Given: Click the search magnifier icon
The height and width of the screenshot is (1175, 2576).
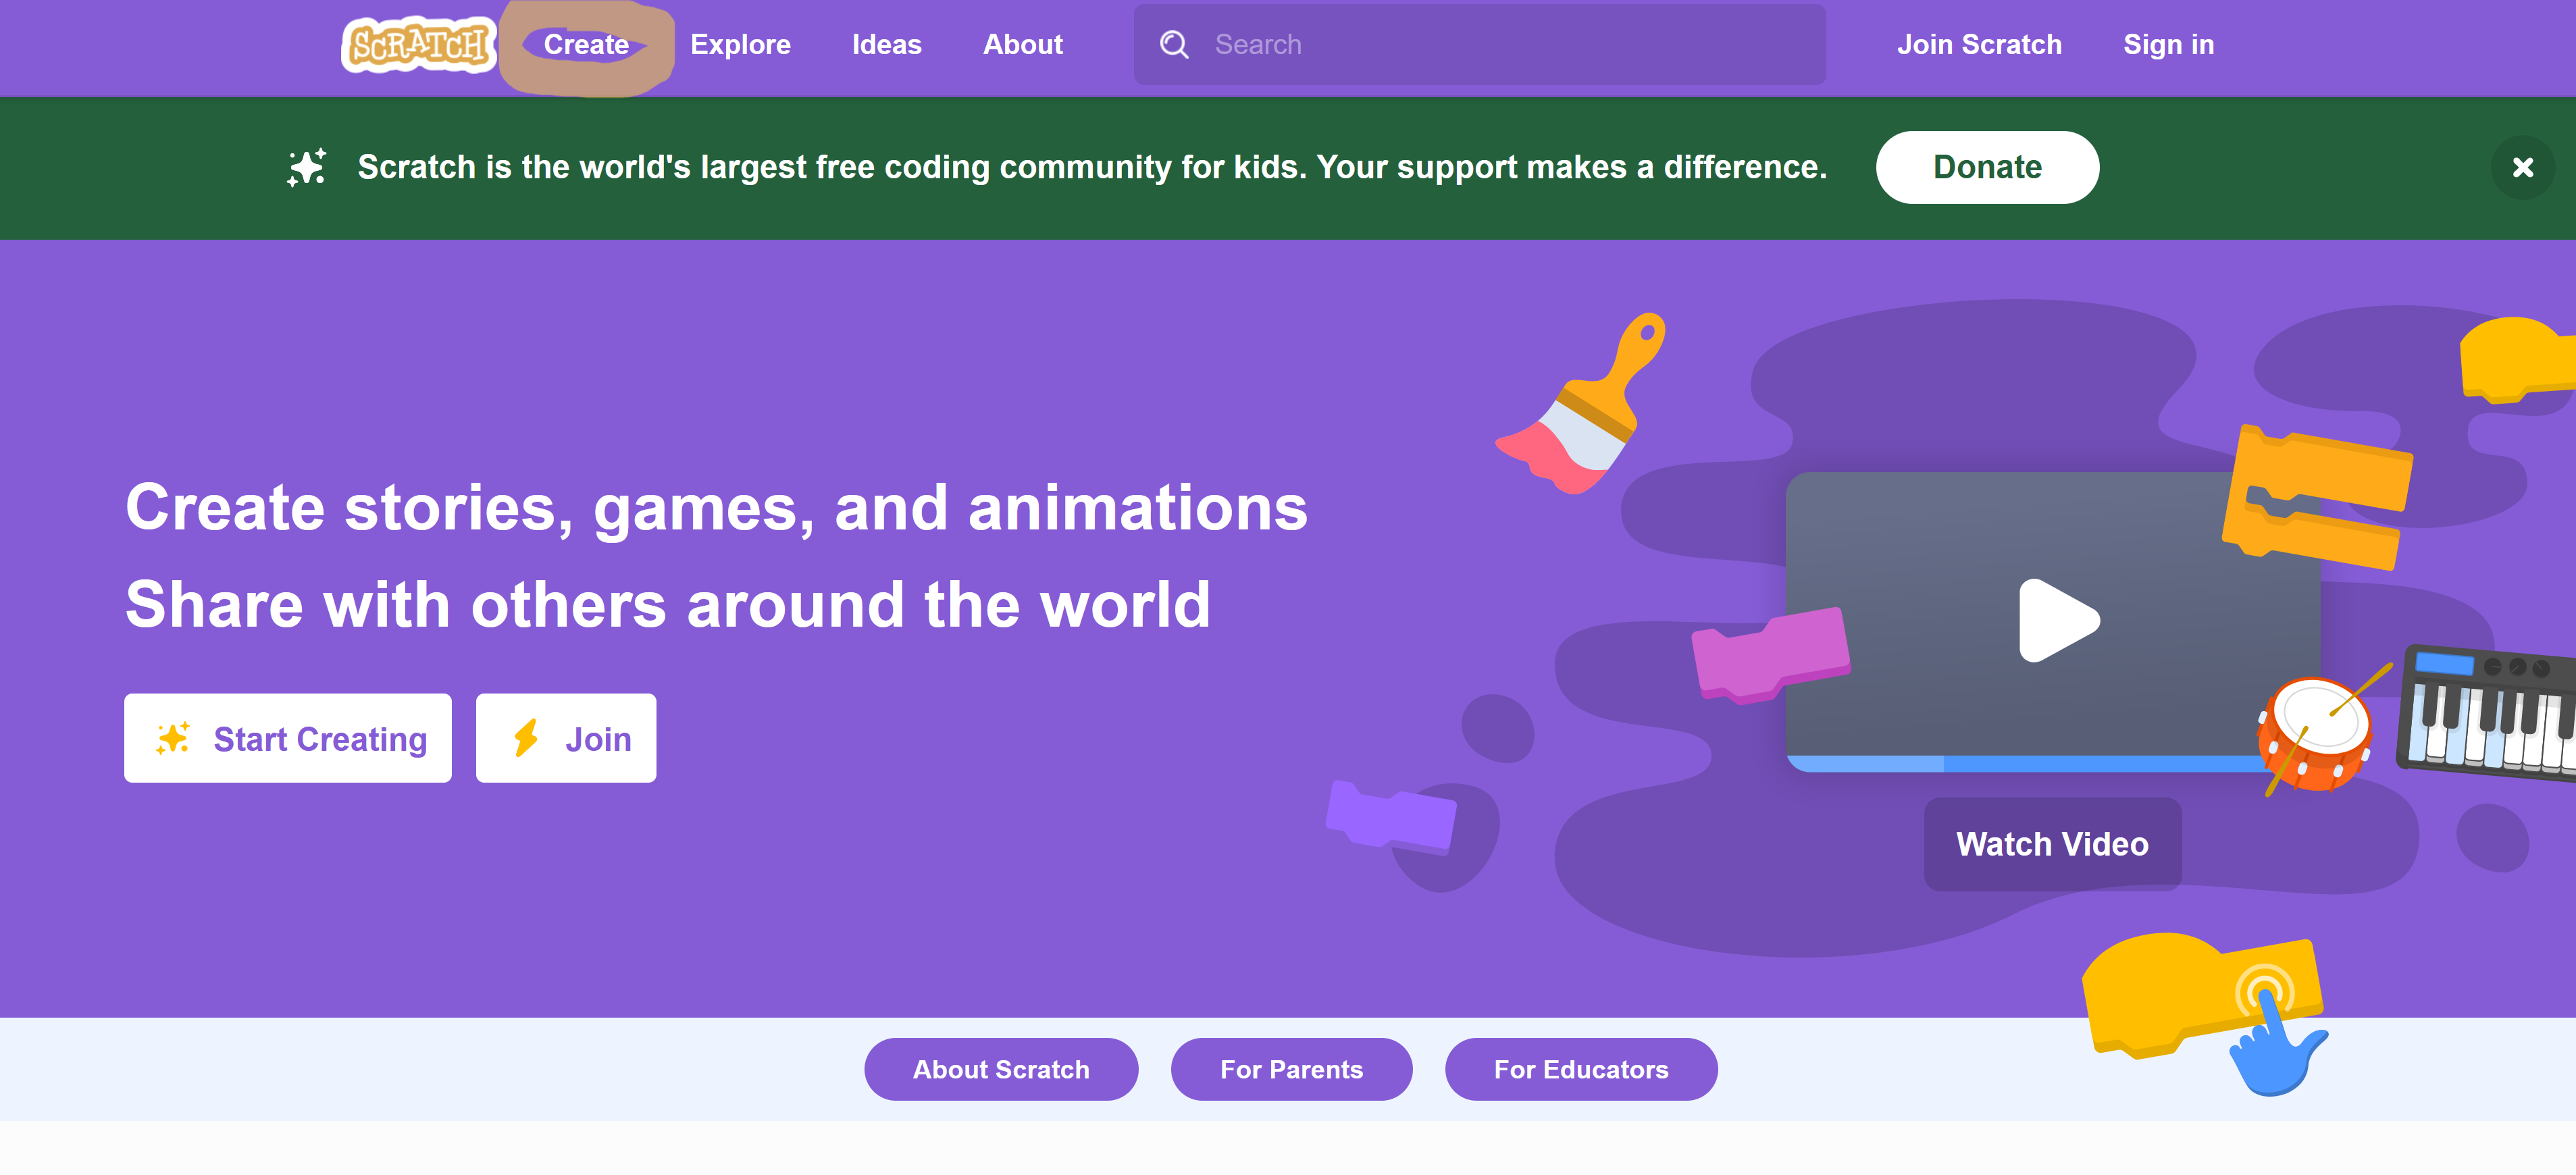Looking at the screenshot, I should tap(1173, 45).
